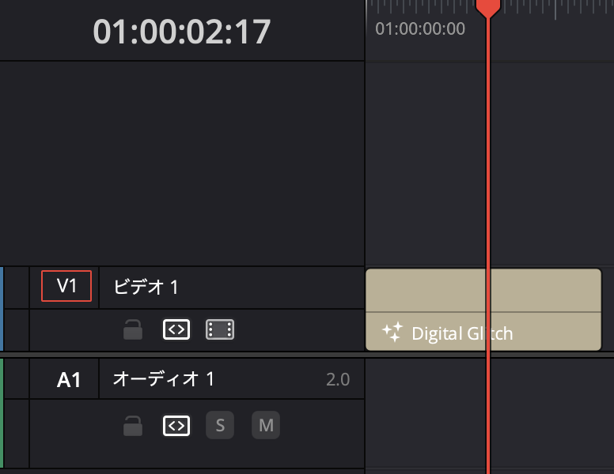Click the V1 destination control
Screen dimensions: 614x474
click(66, 286)
